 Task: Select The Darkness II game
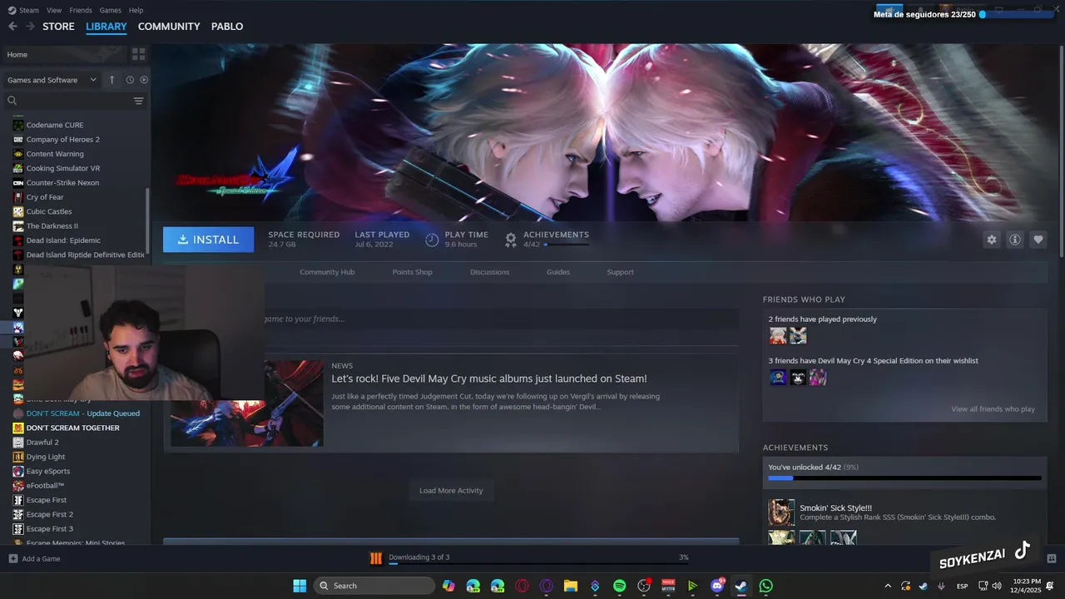52,225
